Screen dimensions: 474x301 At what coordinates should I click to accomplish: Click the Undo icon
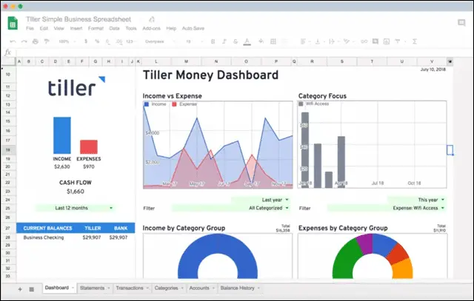pyautogui.click(x=13, y=41)
